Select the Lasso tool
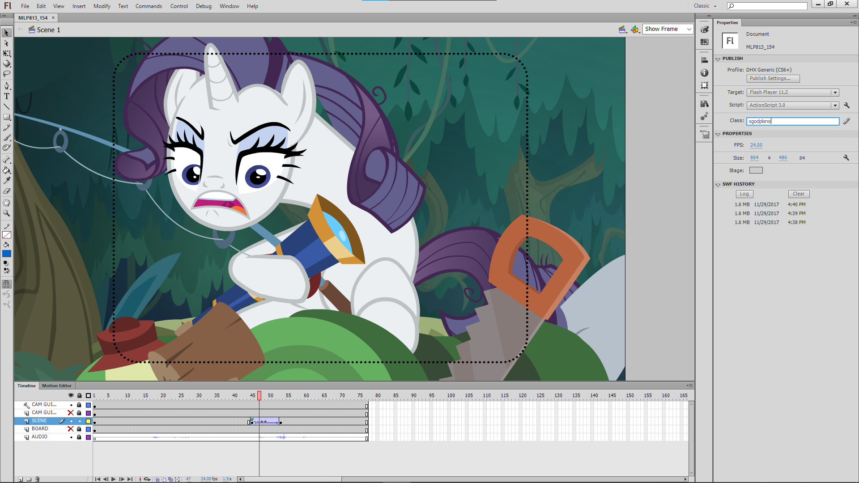 [7, 74]
